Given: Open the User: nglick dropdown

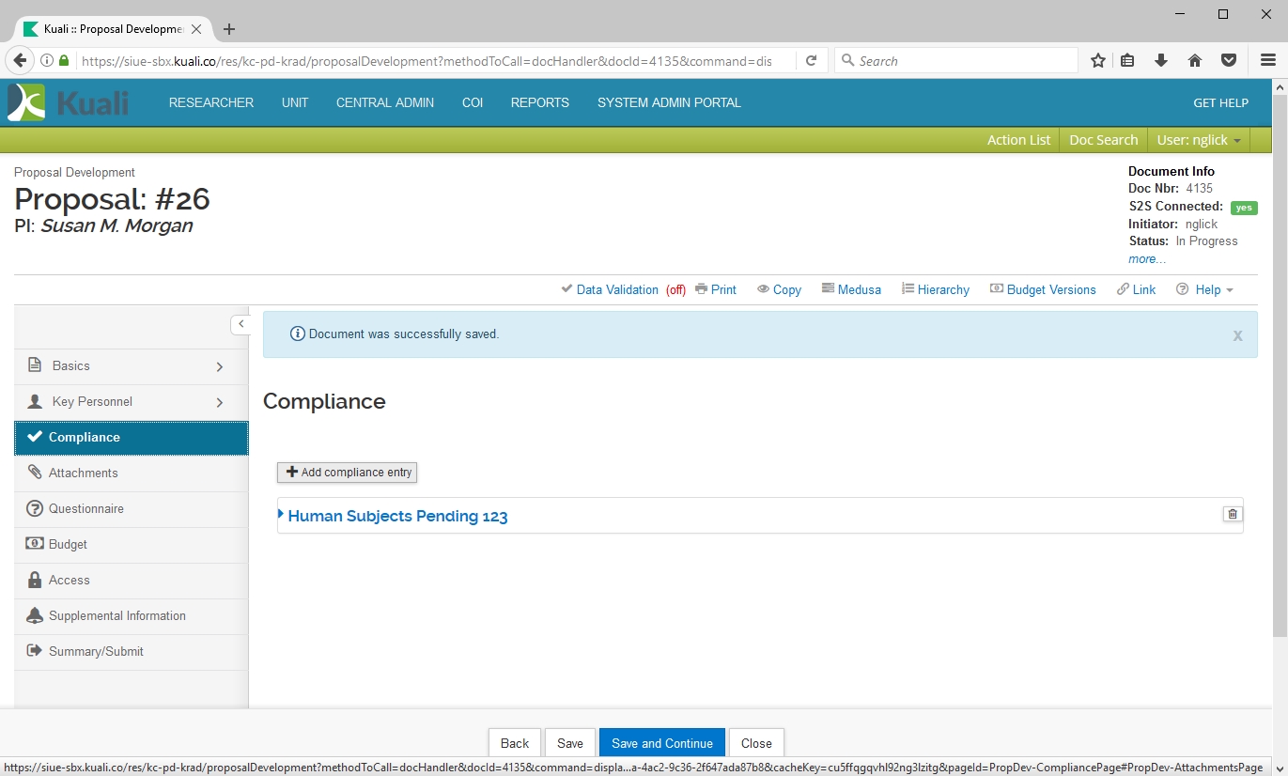Looking at the screenshot, I should 1198,140.
